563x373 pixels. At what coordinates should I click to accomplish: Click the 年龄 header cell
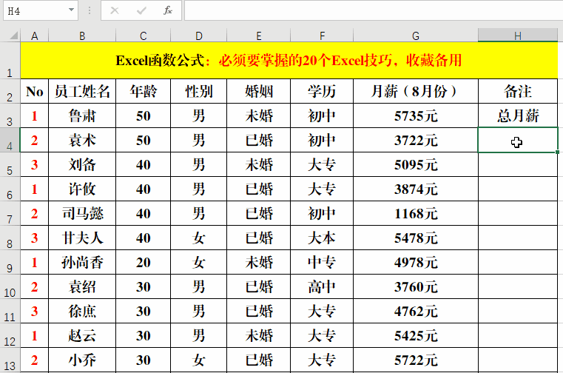[144, 91]
